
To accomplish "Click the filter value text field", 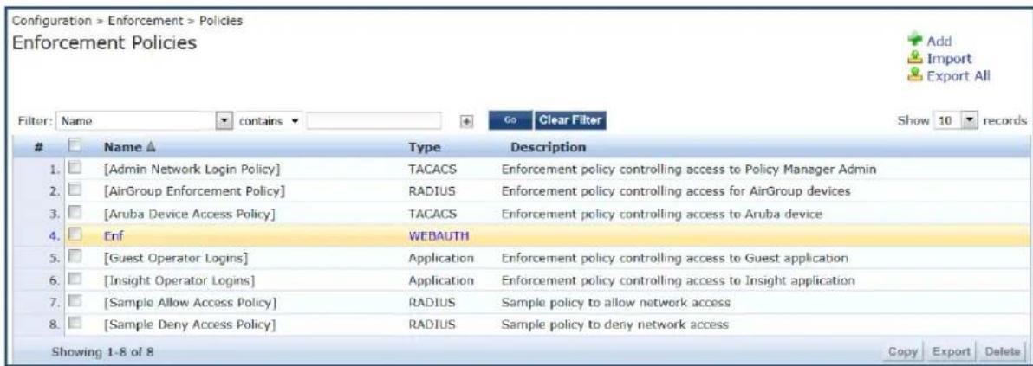I will (374, 121).
